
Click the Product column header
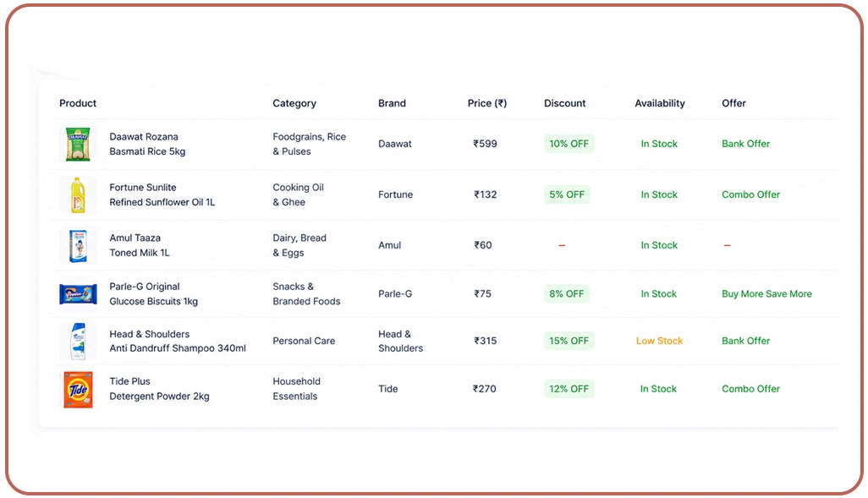78,103
